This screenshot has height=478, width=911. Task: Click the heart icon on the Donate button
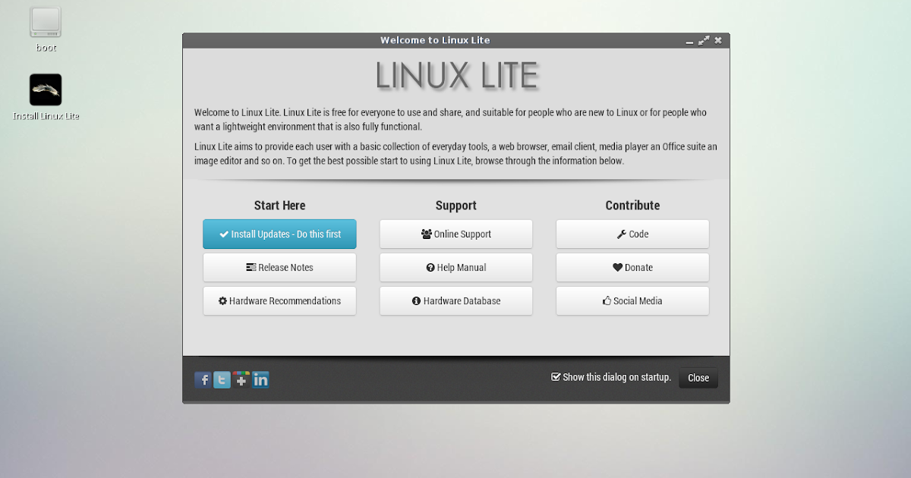(616, 267)
